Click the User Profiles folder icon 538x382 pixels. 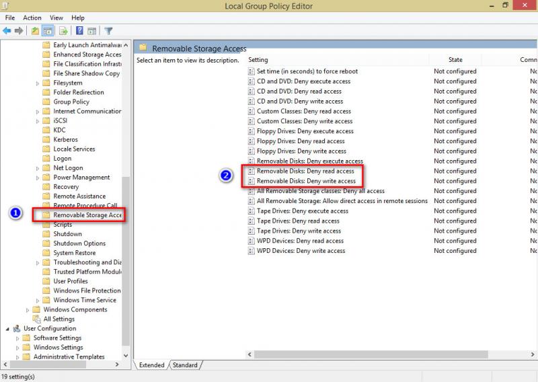pos(46,281)
